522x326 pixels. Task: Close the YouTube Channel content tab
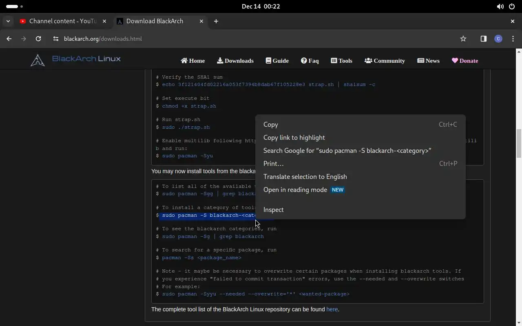click(104, 21)
